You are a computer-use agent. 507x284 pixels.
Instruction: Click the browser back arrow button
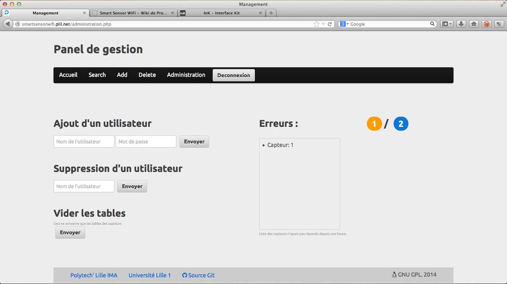pos(8,24)
